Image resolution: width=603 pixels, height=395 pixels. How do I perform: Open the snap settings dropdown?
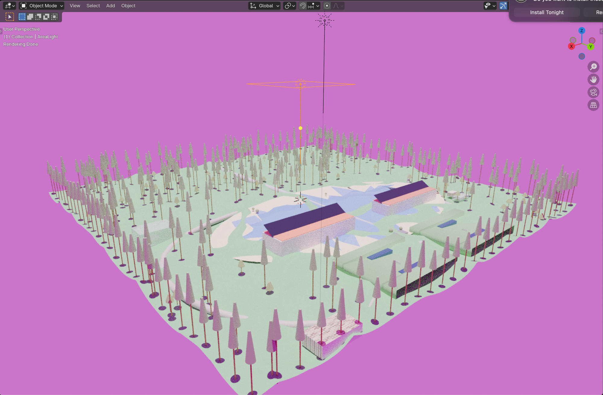pyautogui.click(x=314, y=6)
